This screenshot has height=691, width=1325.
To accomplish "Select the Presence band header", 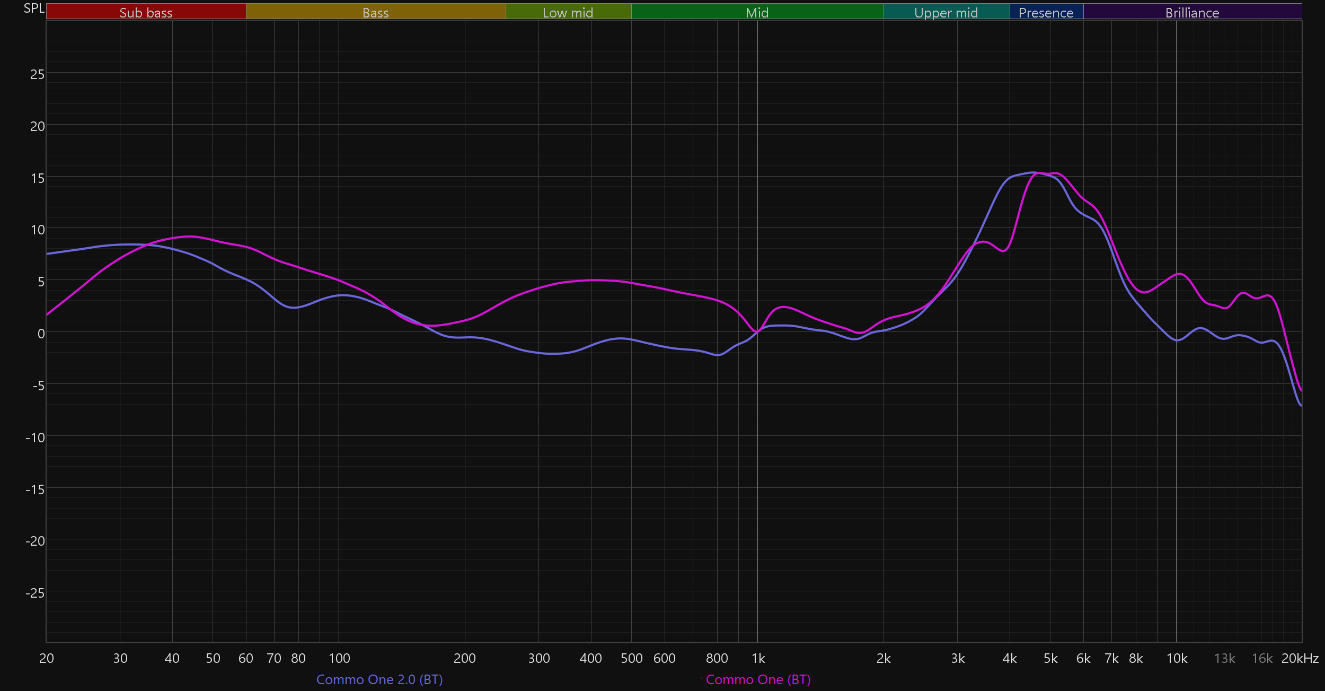I will point(1046,12).
